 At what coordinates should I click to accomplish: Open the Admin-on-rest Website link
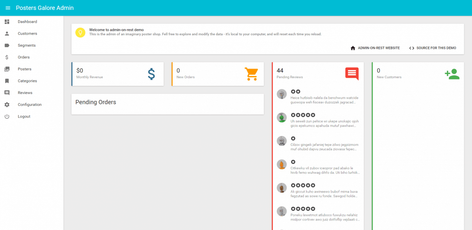[x=375, y=48]
